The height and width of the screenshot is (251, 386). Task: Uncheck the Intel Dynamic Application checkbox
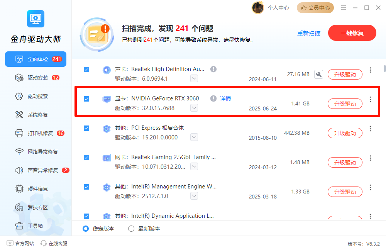pyautogui.click(x=86, y=216)
